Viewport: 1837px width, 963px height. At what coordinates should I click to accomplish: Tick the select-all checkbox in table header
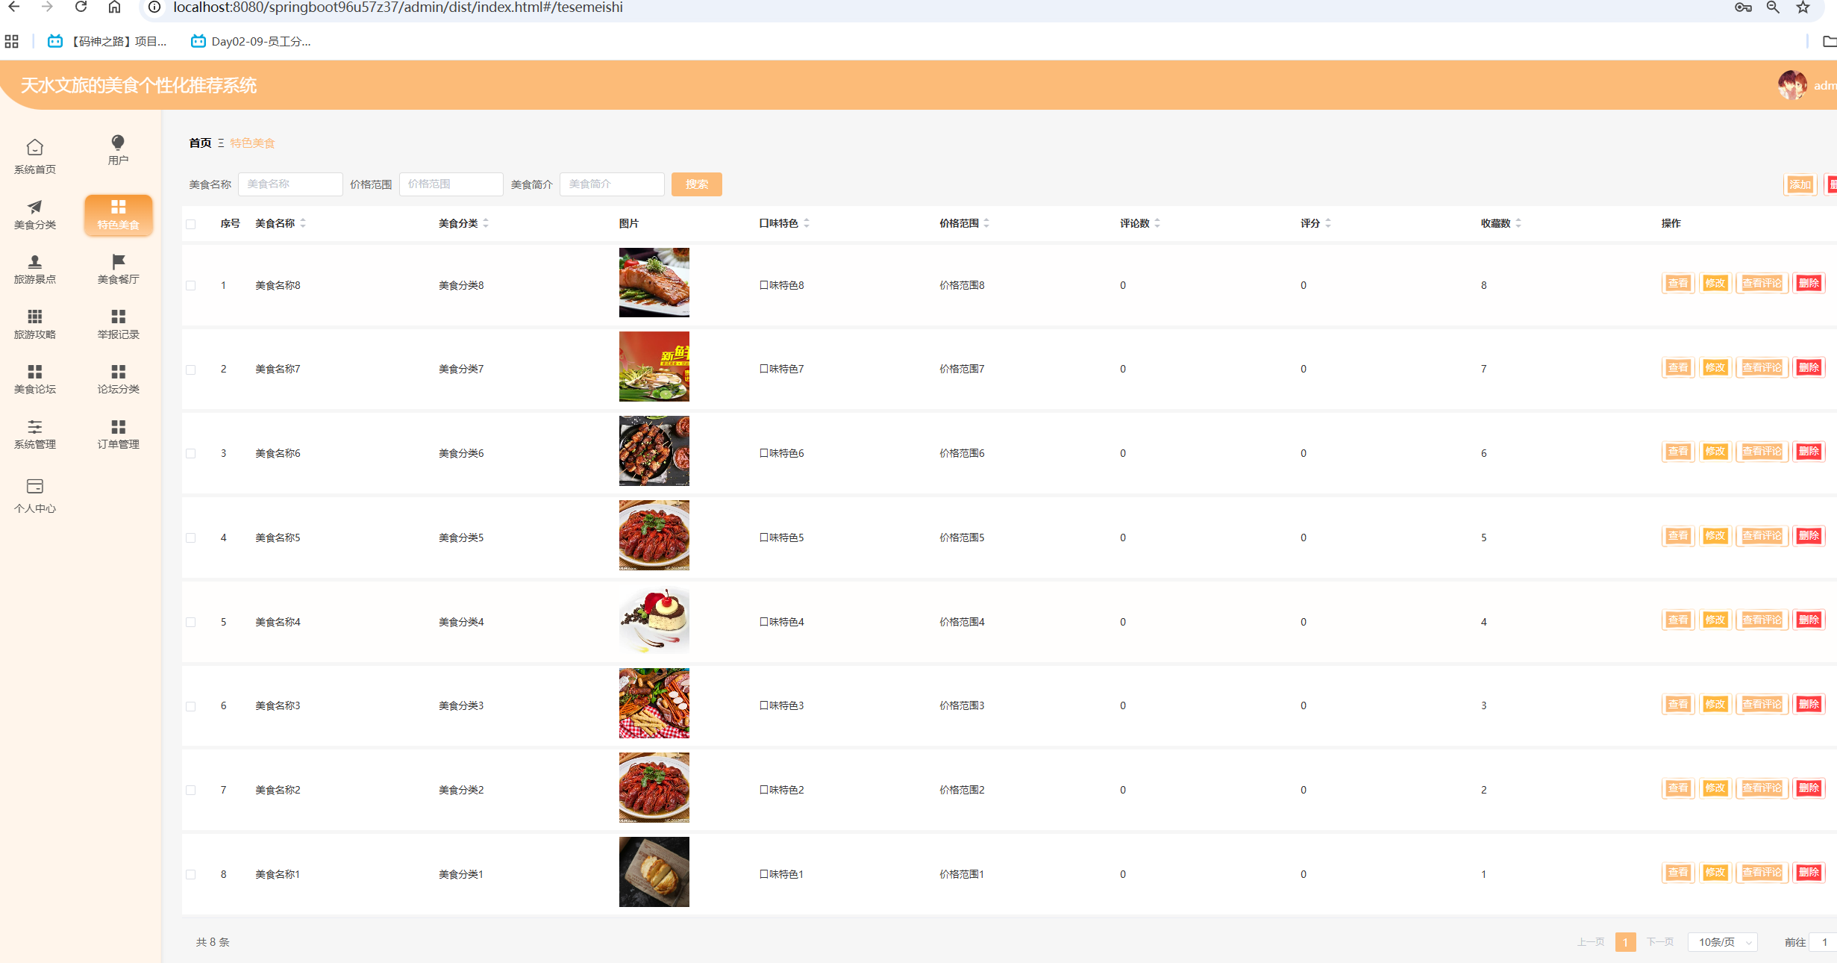pyautogui.click(x=191, y=224)
